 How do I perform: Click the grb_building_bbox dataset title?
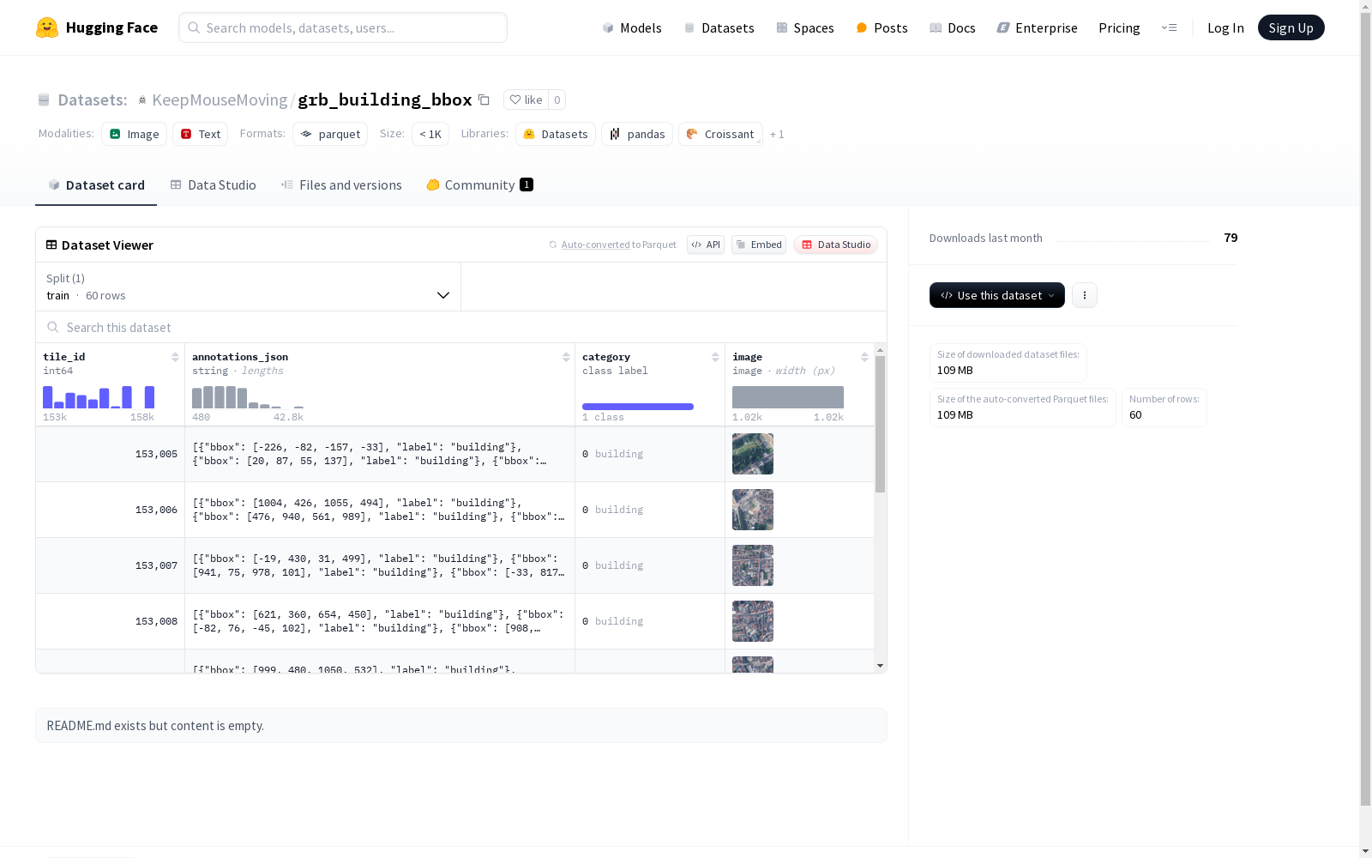385,100
